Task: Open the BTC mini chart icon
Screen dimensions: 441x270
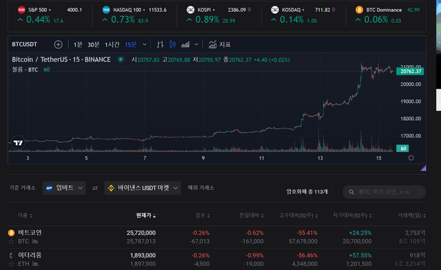Action: click(x=35, y=241)
